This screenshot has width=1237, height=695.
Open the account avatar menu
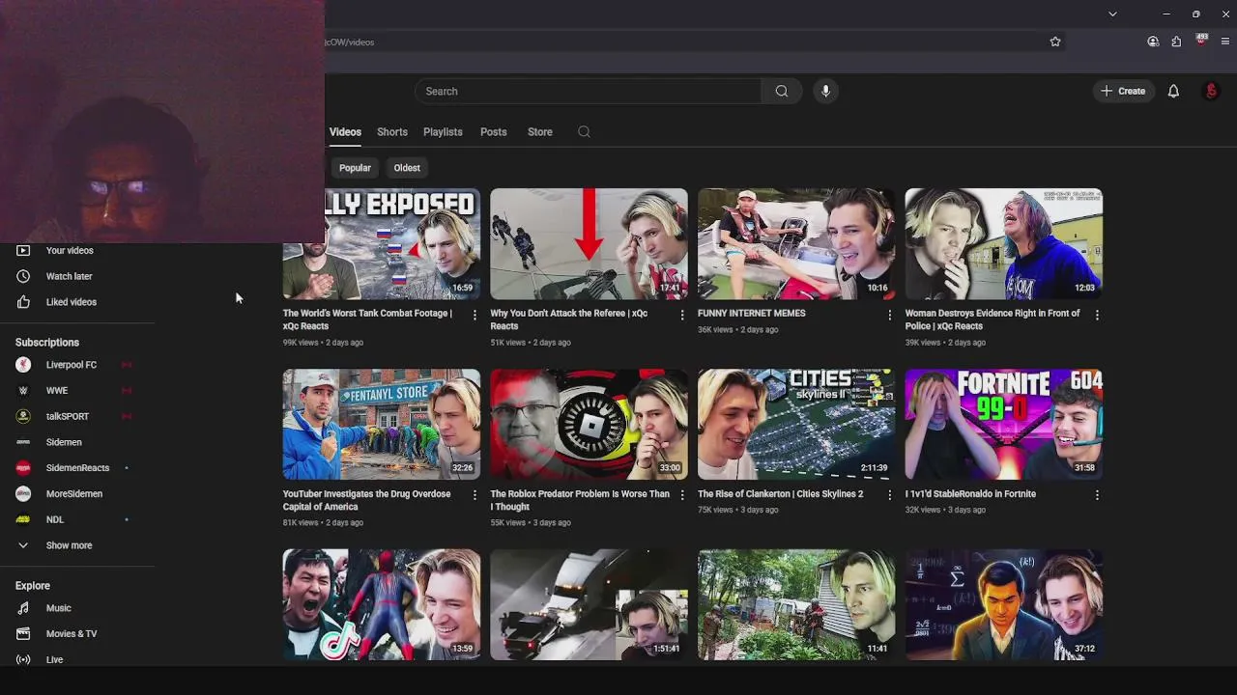(1212, 91)
